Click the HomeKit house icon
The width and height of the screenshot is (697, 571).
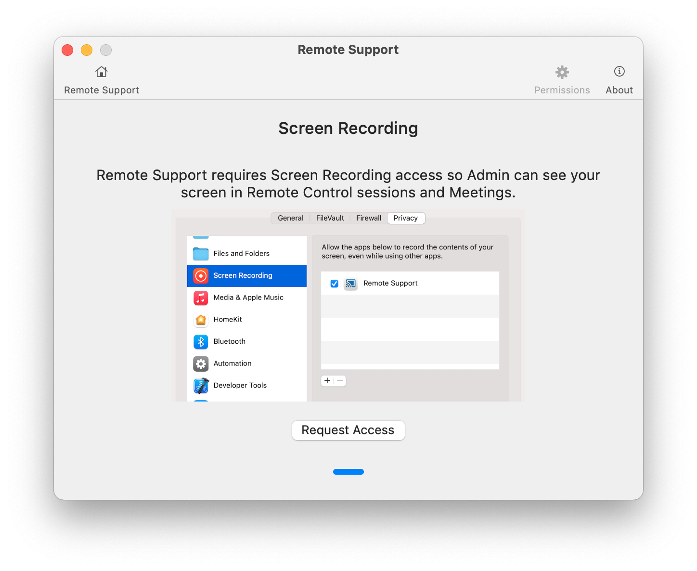pyautogui.click(x=201, y=320)
